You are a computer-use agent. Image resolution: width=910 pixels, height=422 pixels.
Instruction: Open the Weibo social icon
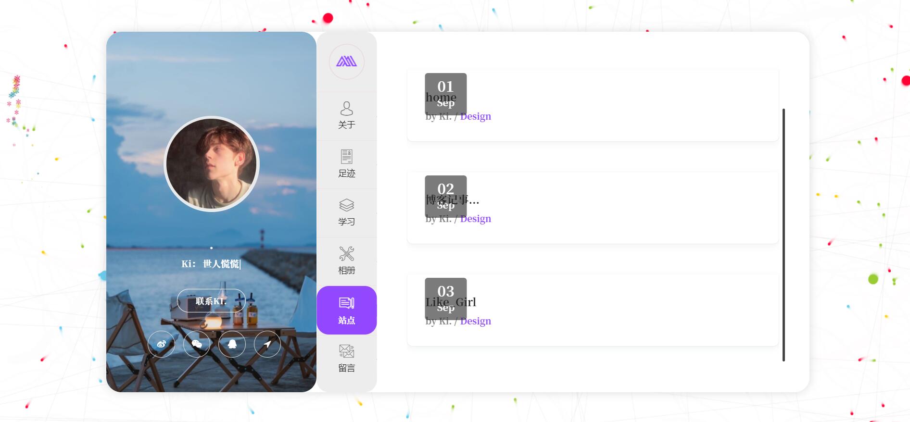(x=161, y=344)
